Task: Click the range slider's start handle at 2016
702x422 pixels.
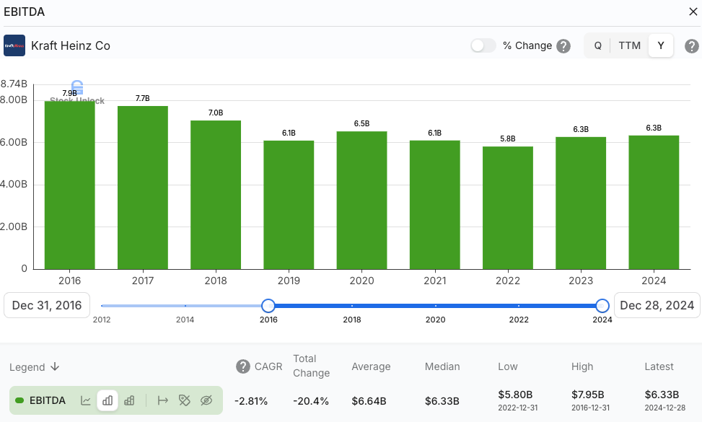Action: [x=268, y=306]
